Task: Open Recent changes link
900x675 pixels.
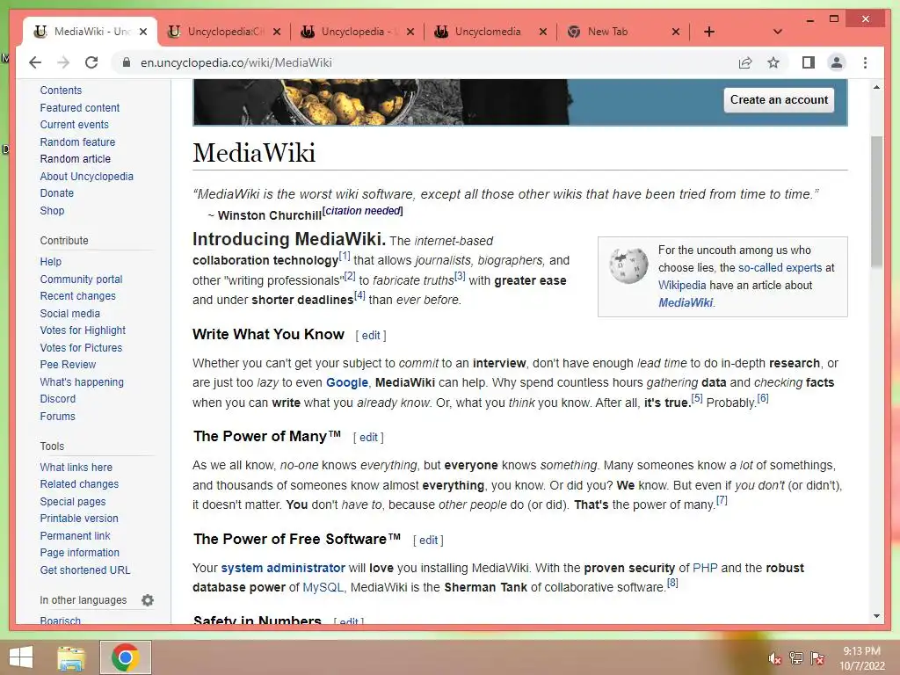Action: click(x=77, y=296)
